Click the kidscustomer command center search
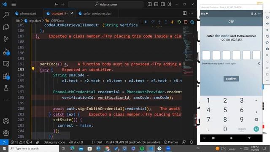This screenshot has width=270, height=152. pyautogui.click(x=106, y=4)
